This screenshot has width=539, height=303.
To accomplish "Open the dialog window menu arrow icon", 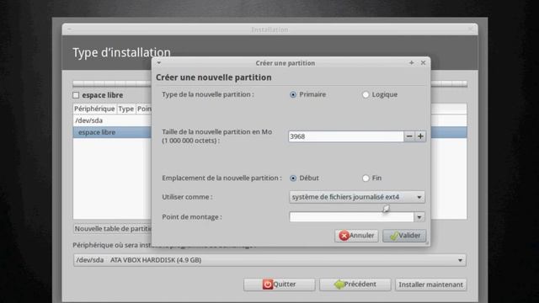I will (159, 63).
